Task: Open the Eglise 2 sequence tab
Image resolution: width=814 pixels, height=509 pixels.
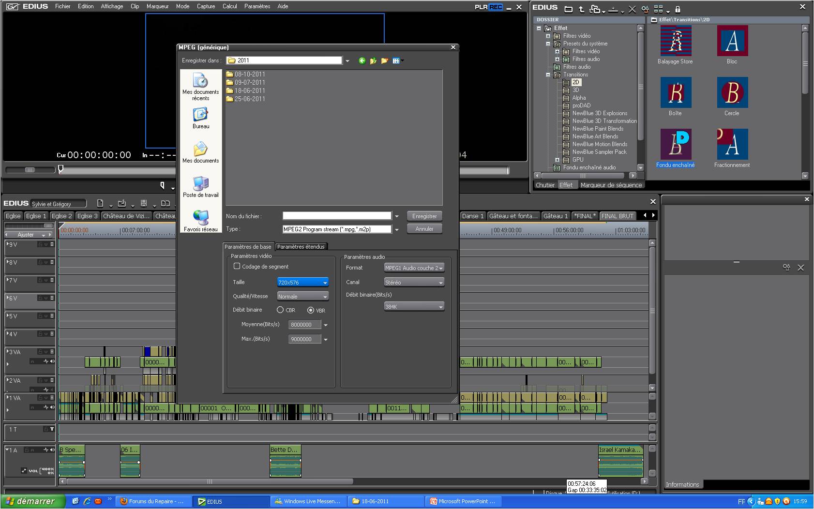Action: (61, 216)
